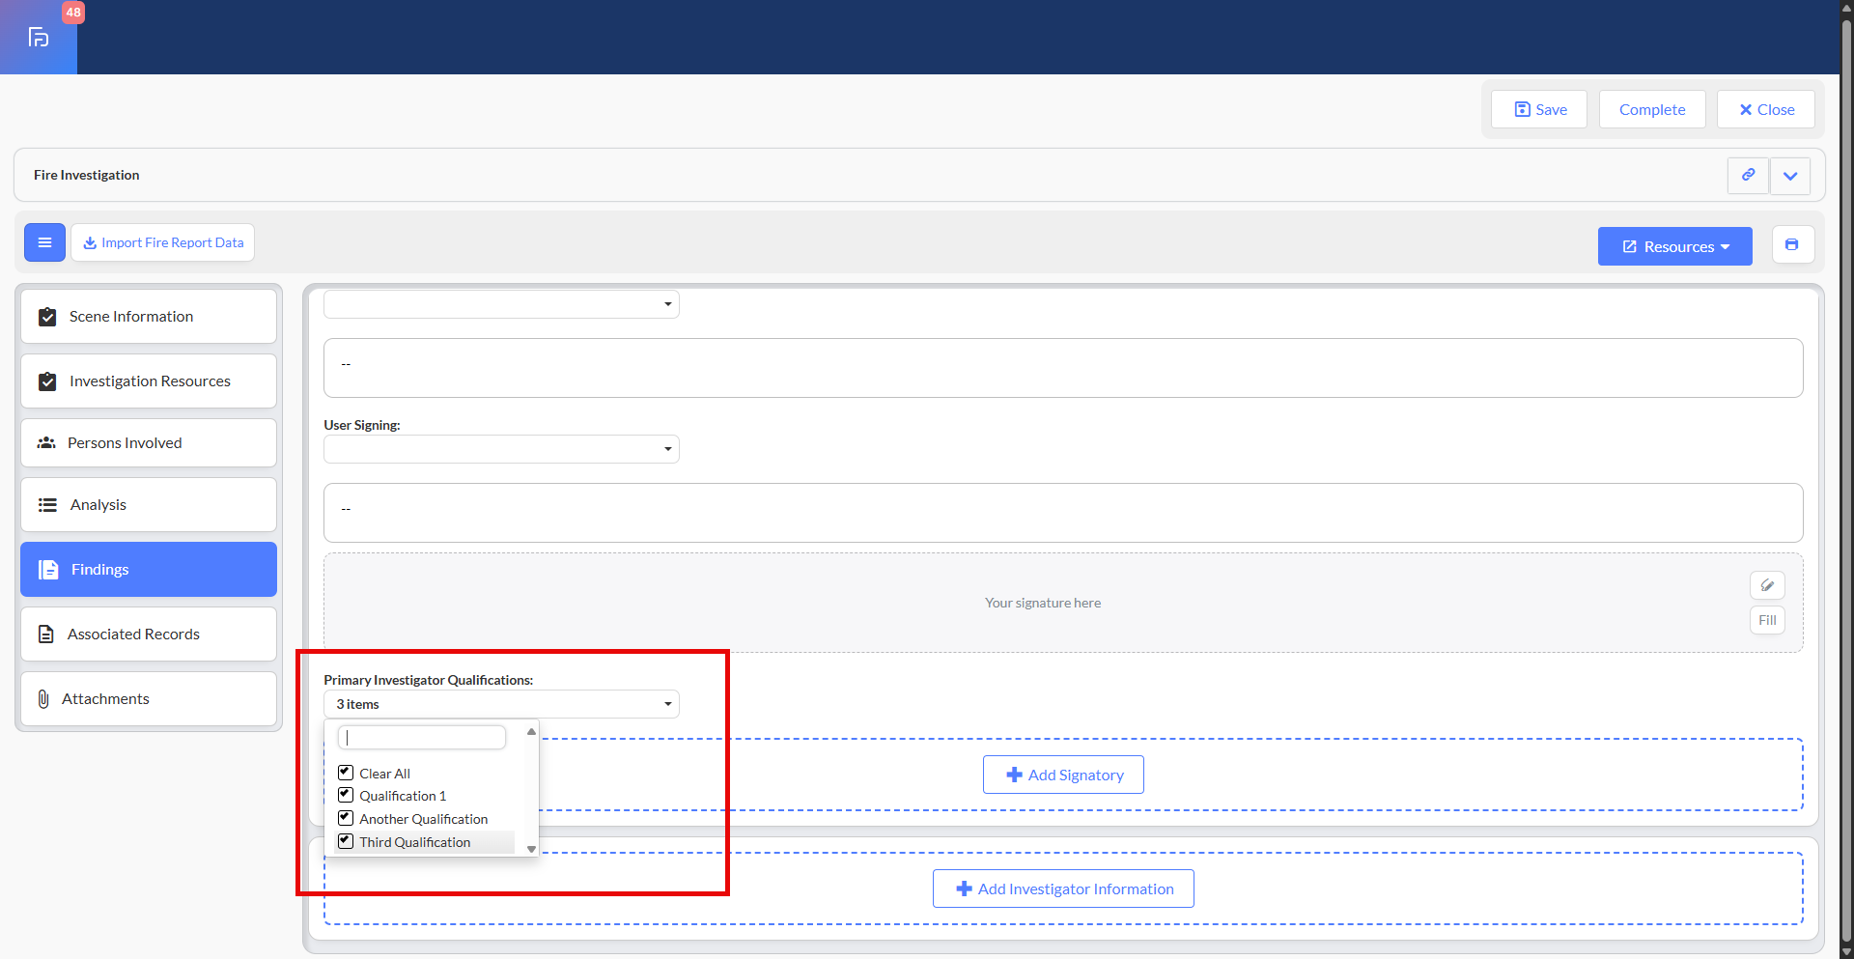Click the Save button with disk icon
The width and height of the screenshot is (1854, 959).
click(1539, 110)
